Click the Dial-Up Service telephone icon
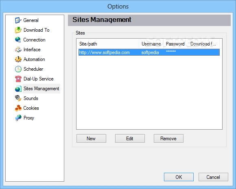This screenshot has height=189, width=236. (18, 79)
